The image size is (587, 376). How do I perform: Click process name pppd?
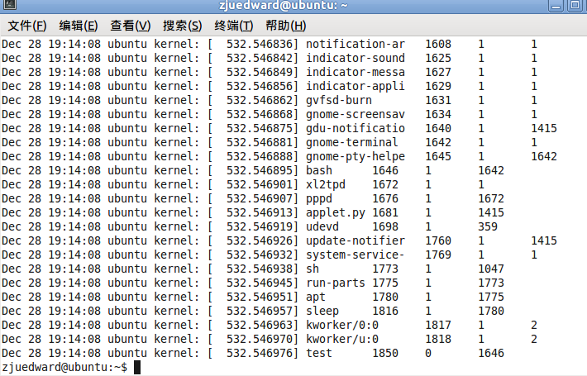319,198
